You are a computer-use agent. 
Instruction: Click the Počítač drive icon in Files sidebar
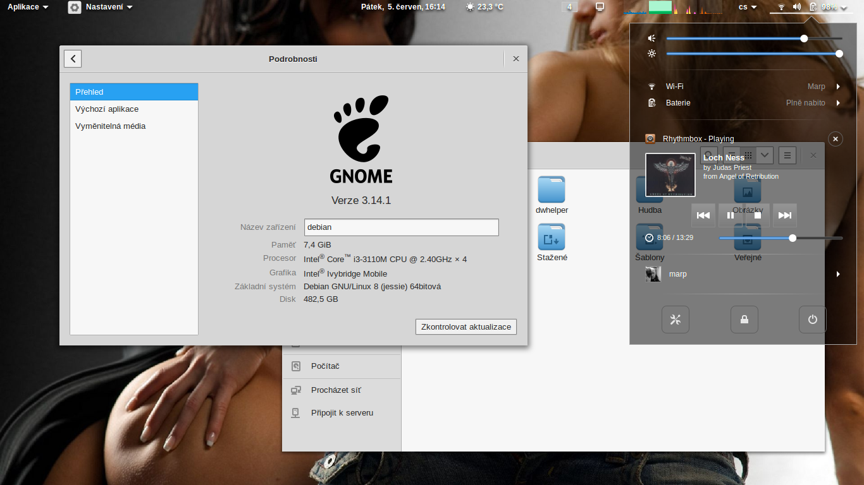click(x=295, y=366)
